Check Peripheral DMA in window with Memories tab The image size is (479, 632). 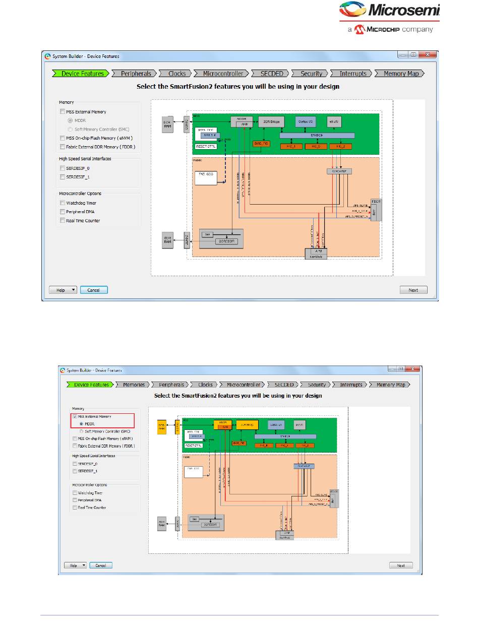[x=75, y=500]
